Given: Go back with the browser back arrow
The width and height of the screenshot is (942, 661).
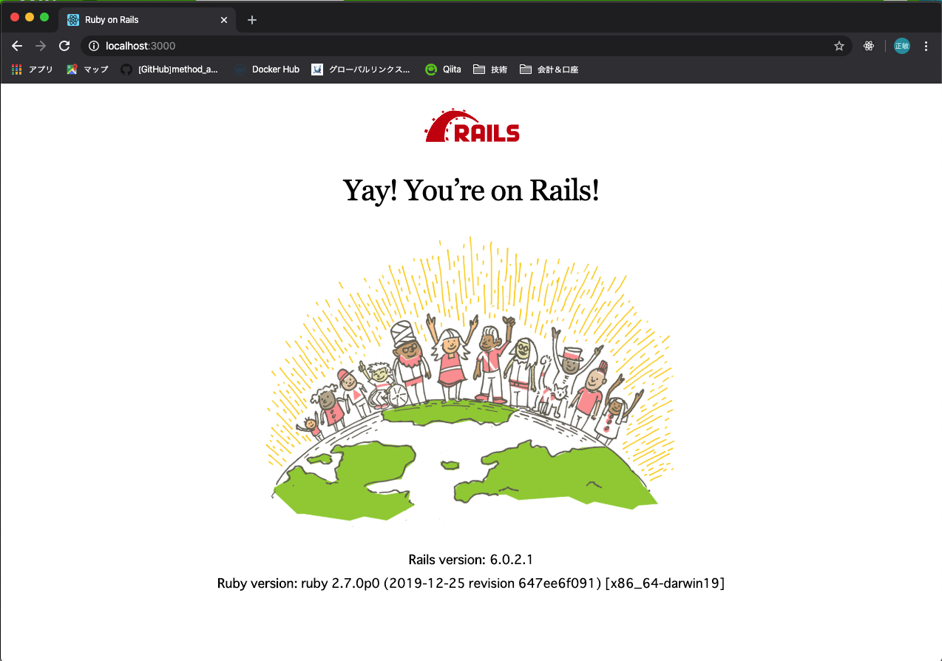Looking at the screenshot, I should pos(18,46).
